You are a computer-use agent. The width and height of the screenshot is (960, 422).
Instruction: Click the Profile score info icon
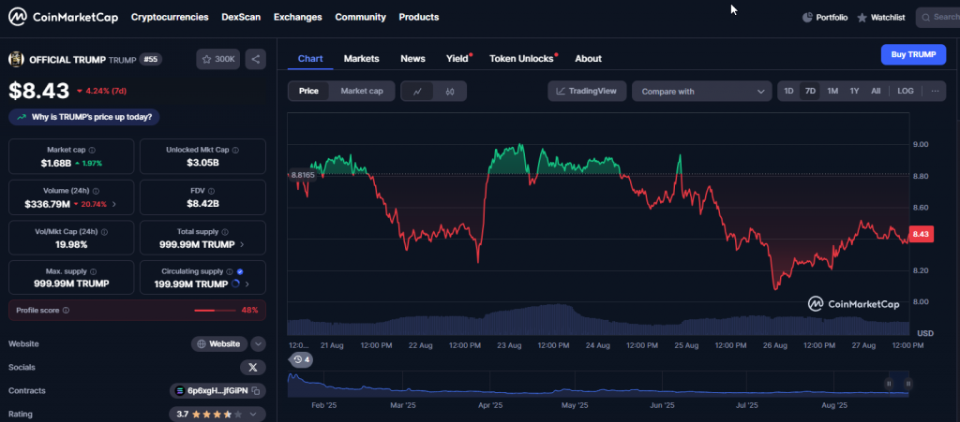pyautogui.click(x=67, y=311)
